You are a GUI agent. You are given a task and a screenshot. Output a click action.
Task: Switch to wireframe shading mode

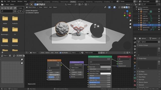(122, 7)
